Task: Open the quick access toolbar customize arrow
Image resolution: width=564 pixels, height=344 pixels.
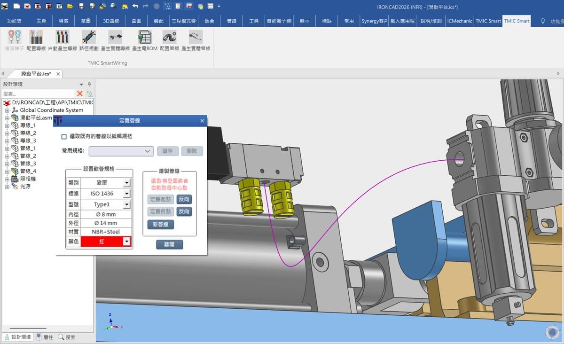Action: pyautogui.click(x=219, y=7)
